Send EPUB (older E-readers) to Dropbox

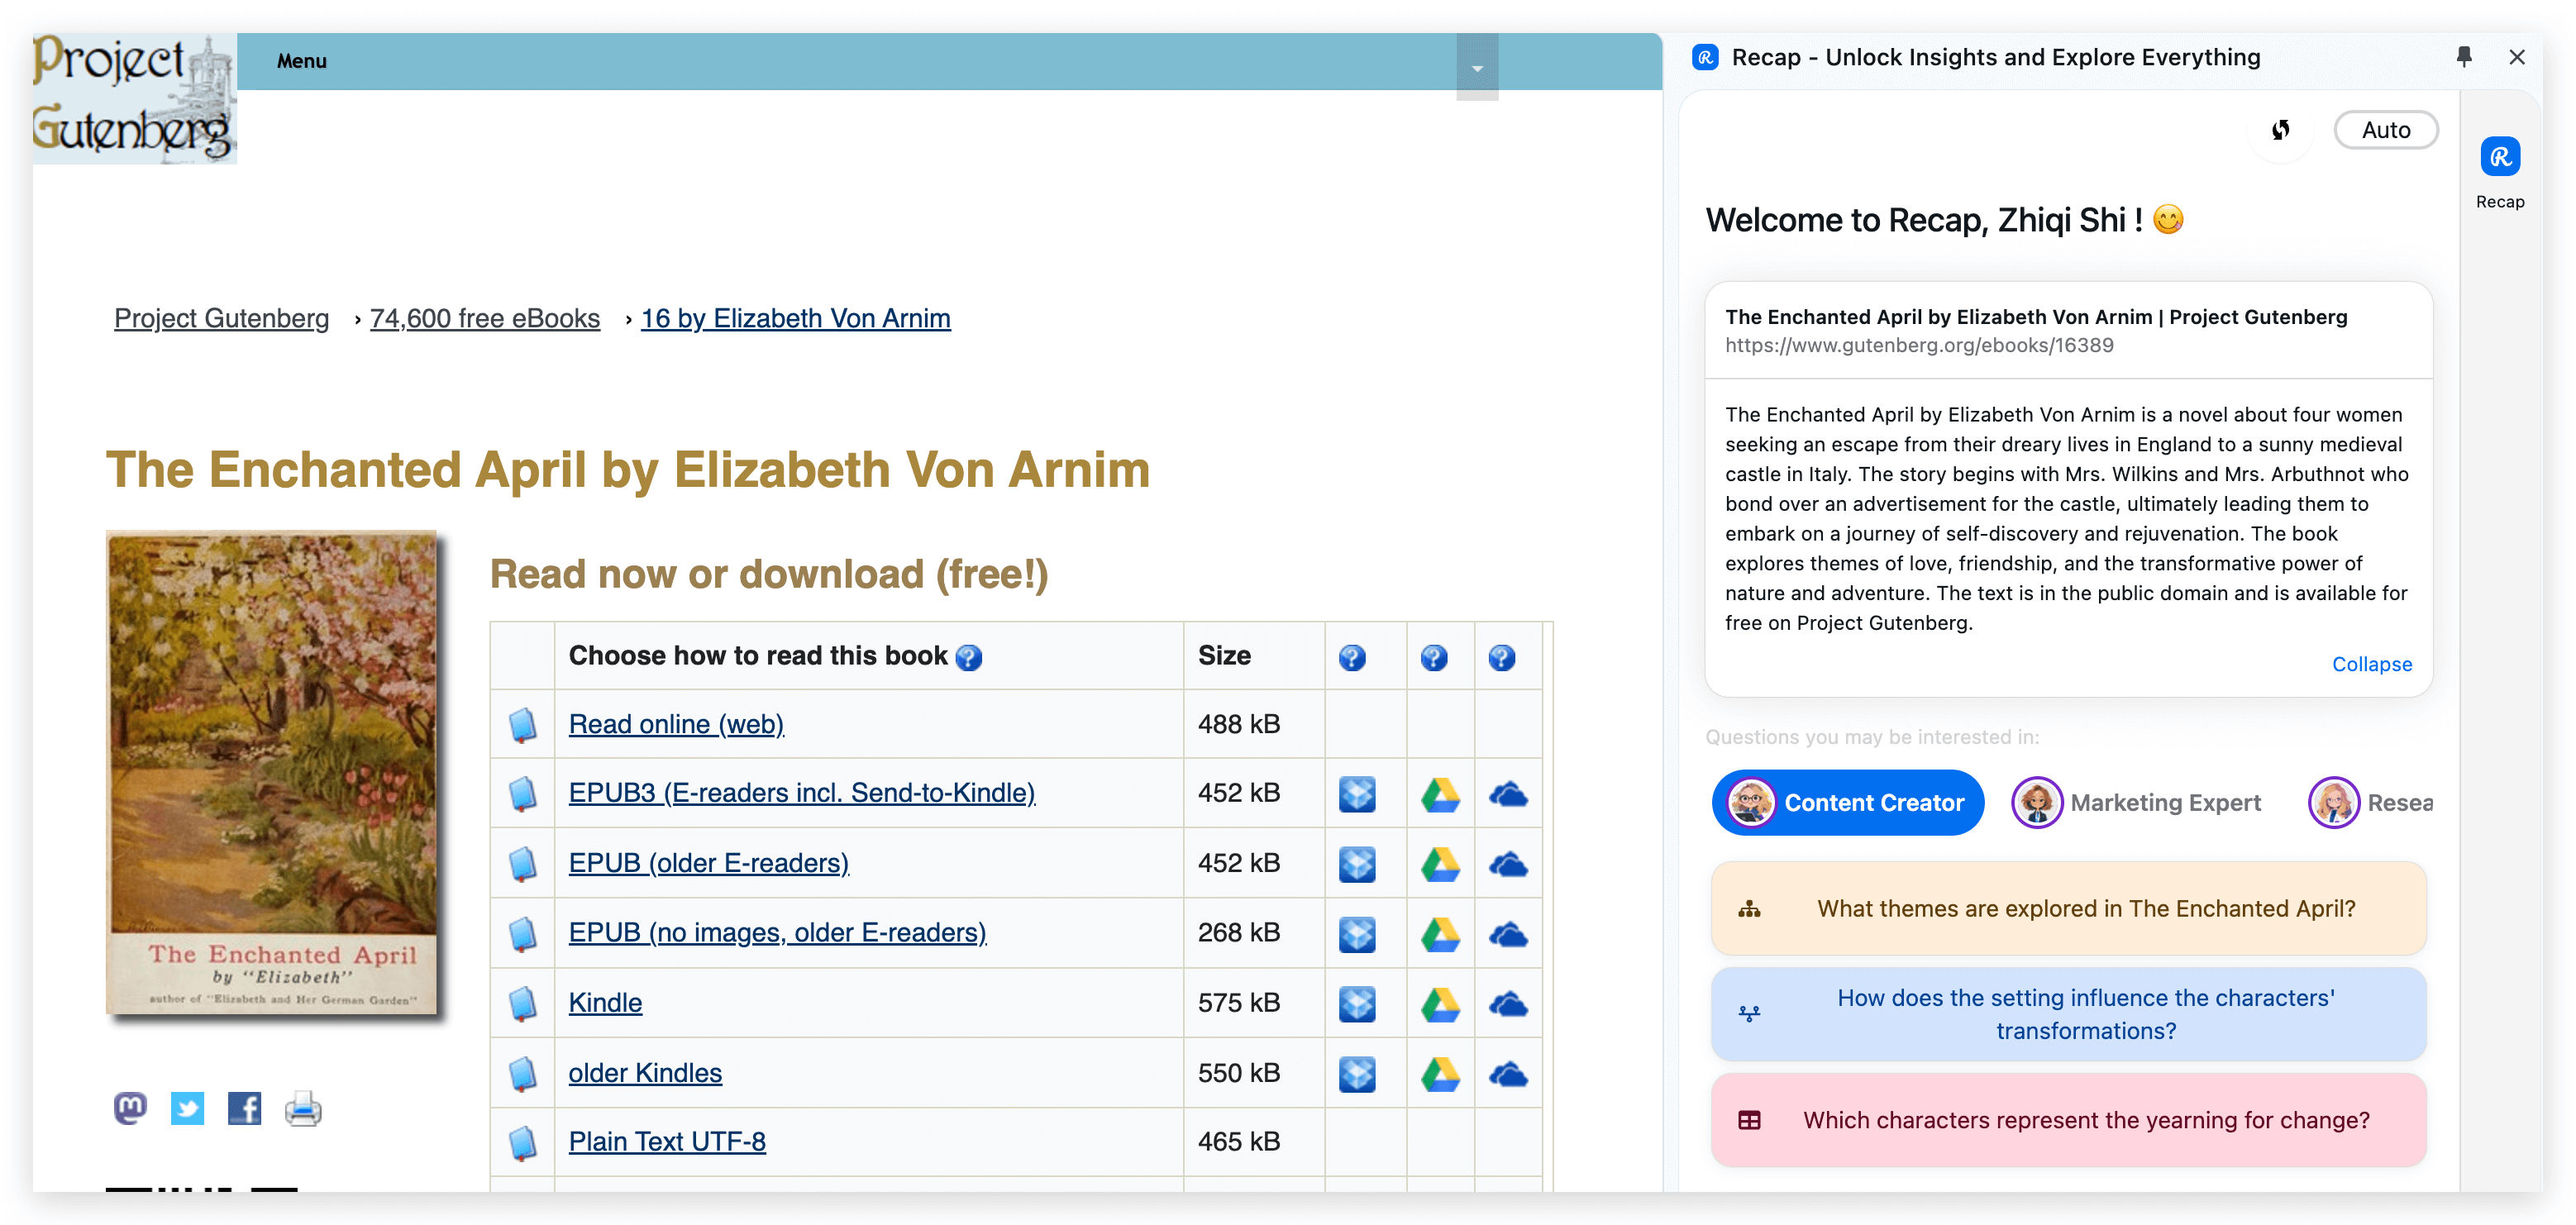(1357, 864)
